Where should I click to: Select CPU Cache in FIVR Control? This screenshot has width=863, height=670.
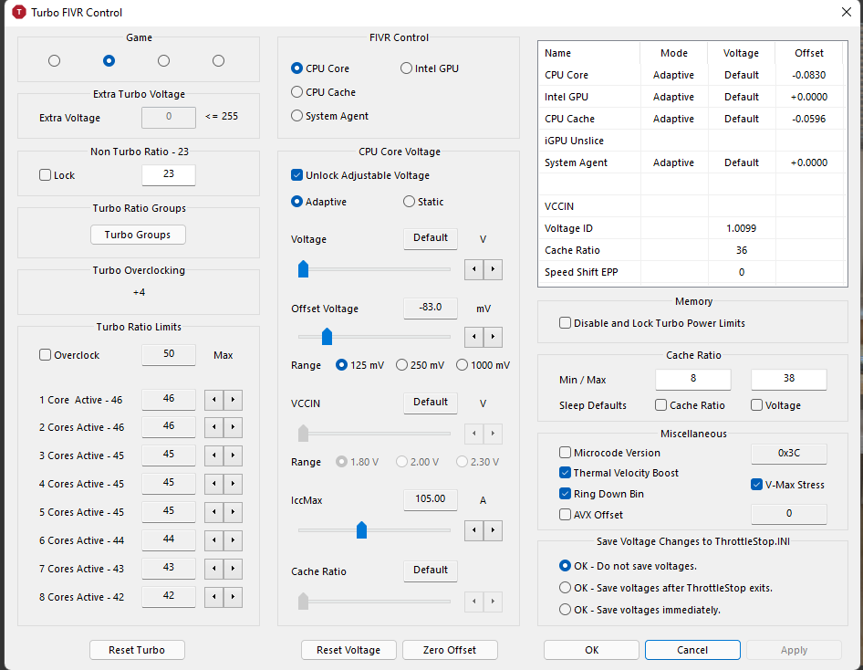click(323, 92)
